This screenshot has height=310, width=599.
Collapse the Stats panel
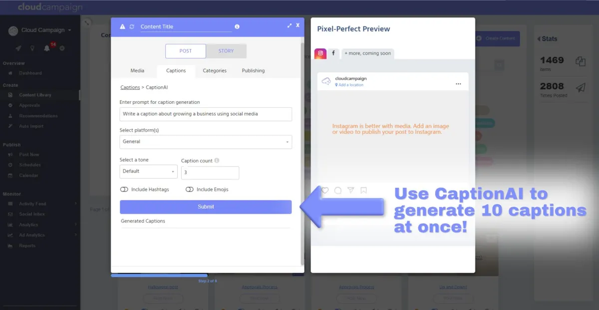click(x=539, y=39)
